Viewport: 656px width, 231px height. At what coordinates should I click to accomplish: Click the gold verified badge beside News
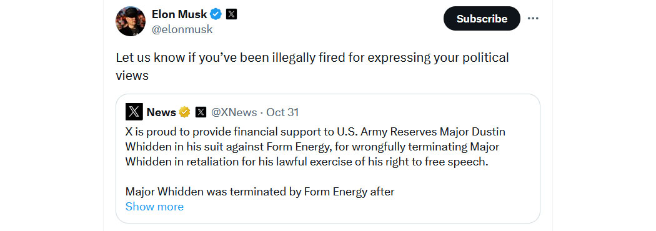tap(185, 112)
